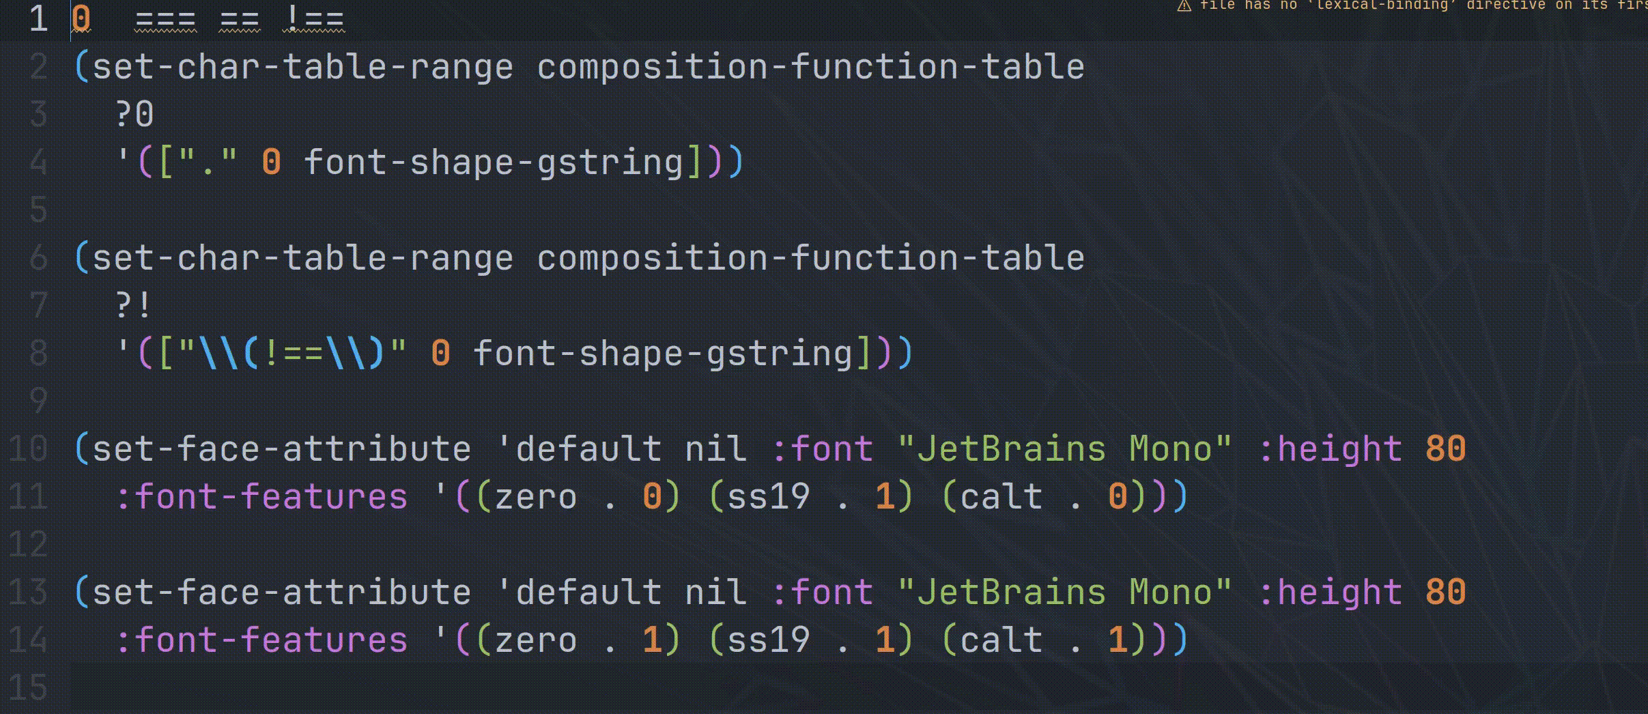
Task: Click line number 5 in the gutter
Action: click(38, 210)
